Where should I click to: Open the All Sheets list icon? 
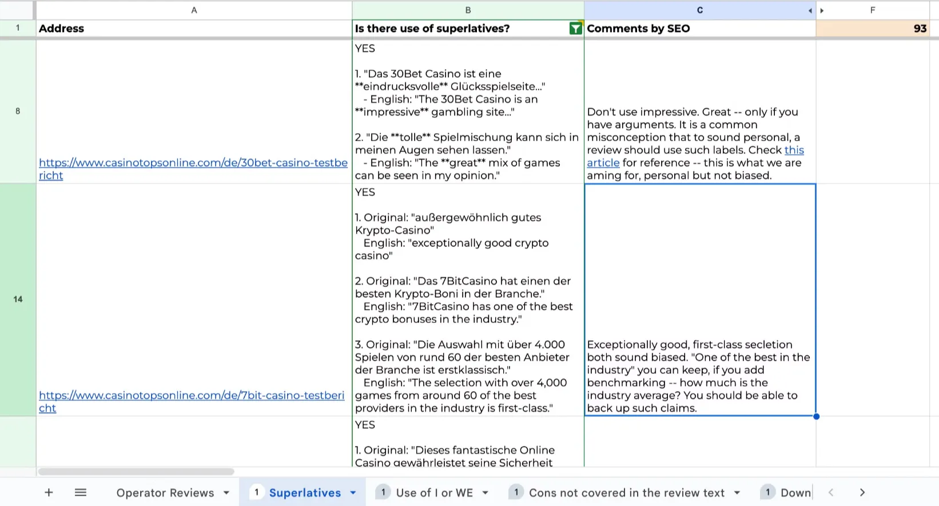(81, 492)
